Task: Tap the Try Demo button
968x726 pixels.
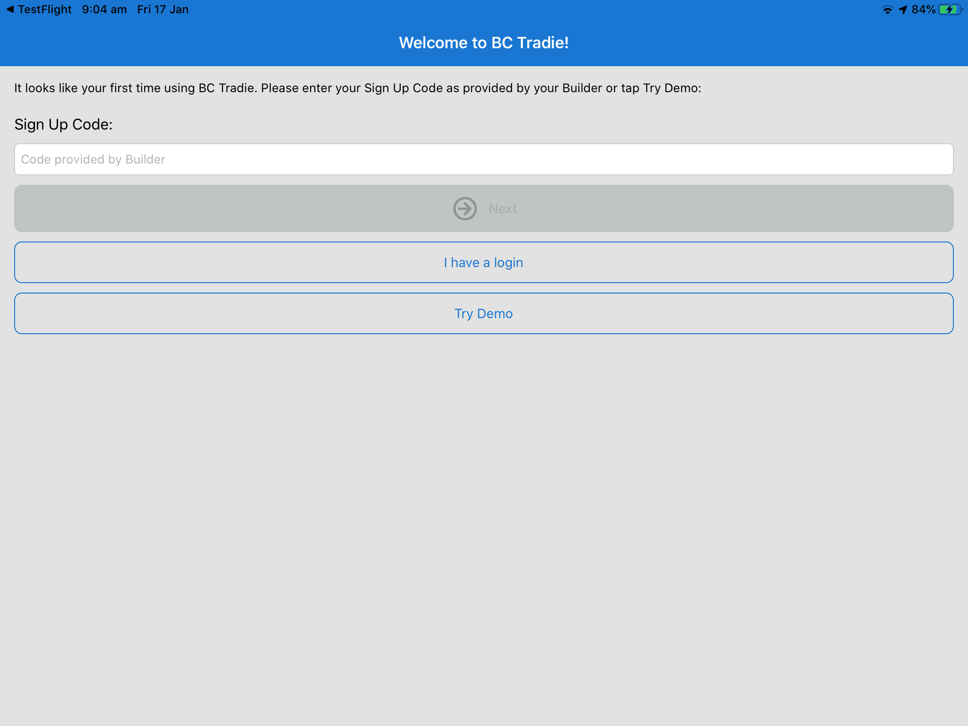Action: click(484, 313)
